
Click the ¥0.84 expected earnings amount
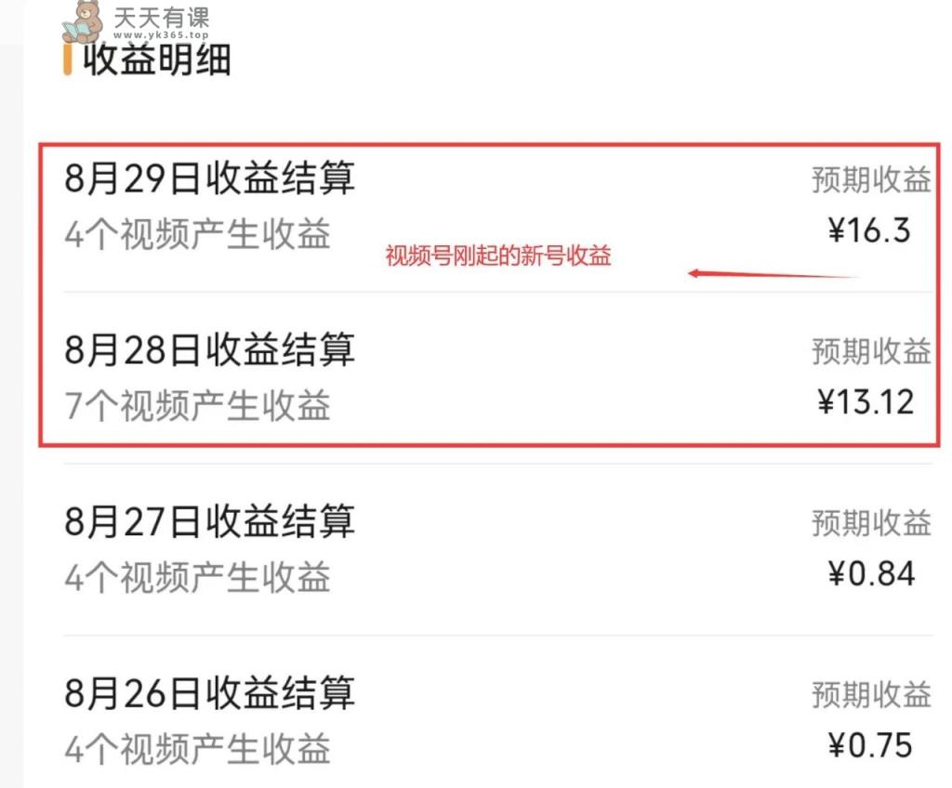point(870,573)
